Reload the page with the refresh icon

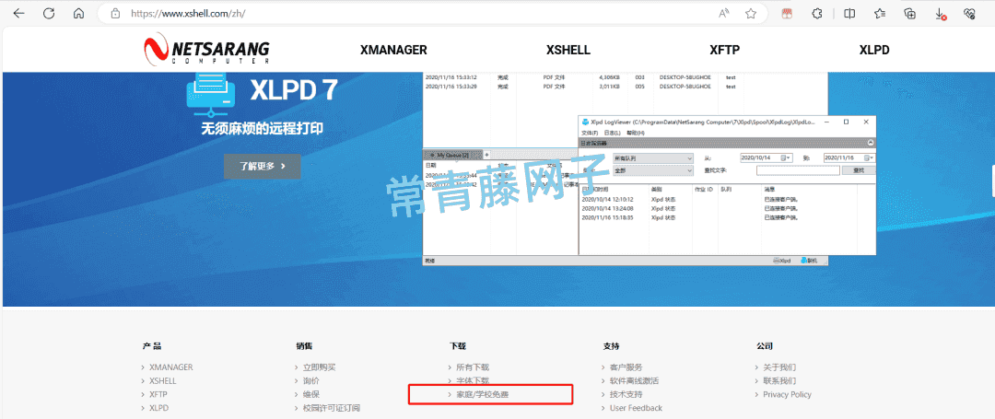[49, 13]
